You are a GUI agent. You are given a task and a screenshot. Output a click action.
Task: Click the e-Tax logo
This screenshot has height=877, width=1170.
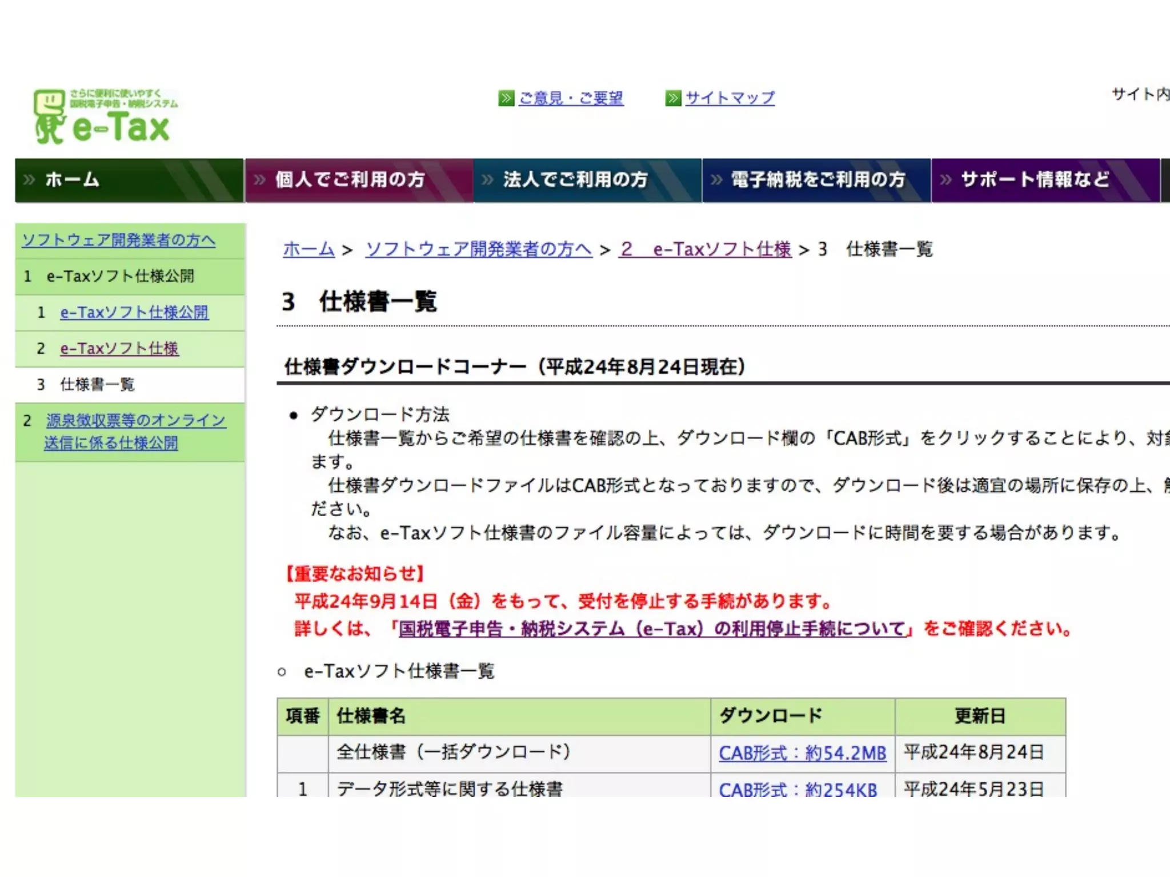tap(106, 117)
